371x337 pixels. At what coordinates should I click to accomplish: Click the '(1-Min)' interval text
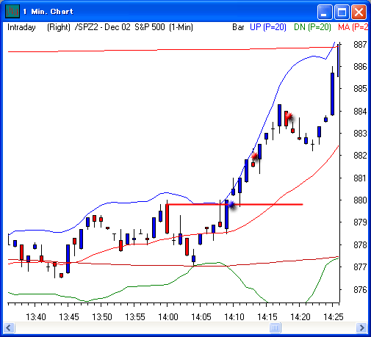pos(181,27)
